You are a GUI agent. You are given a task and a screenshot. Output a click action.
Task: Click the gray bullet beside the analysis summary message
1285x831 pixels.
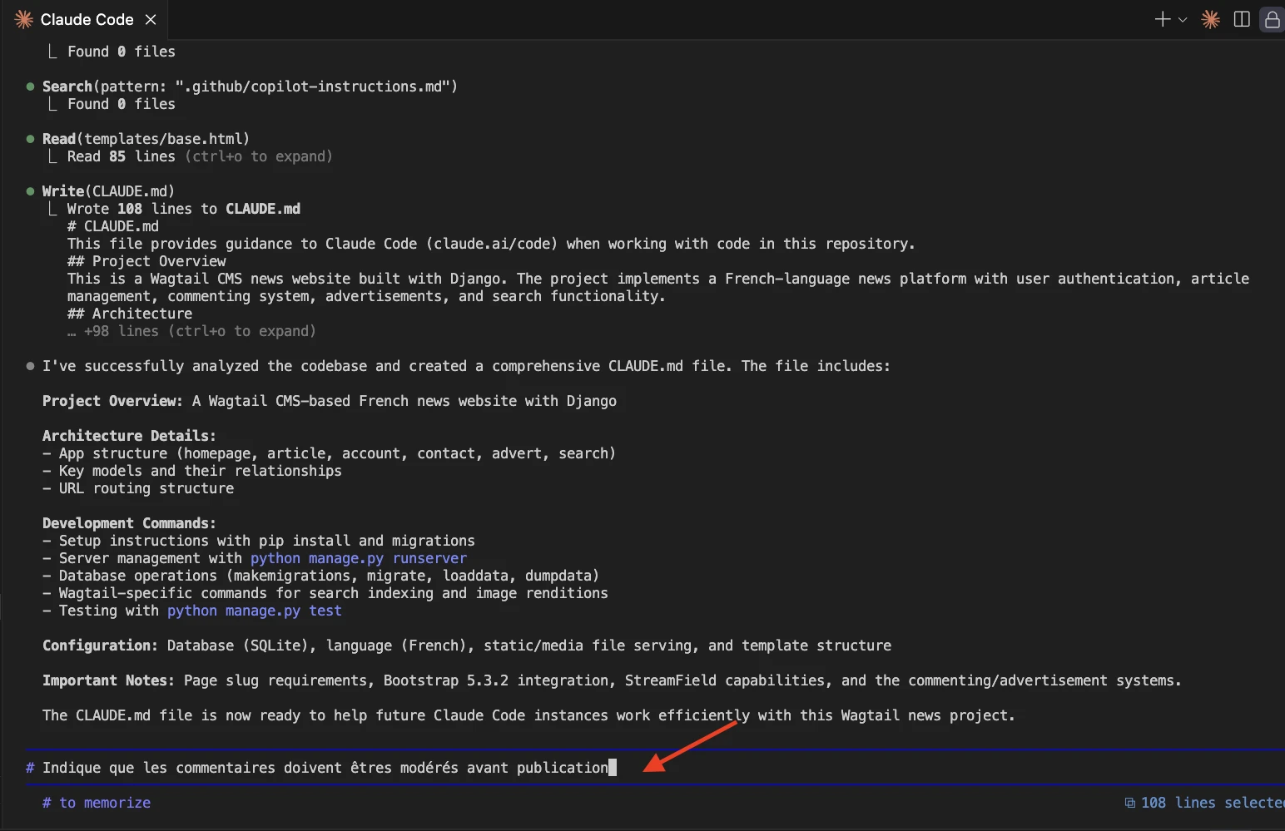(x=31, y=366)
